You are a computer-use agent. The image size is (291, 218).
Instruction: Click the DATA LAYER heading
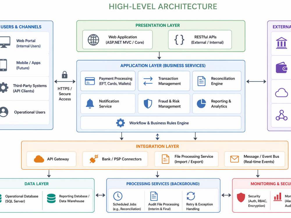coord(37,184)
